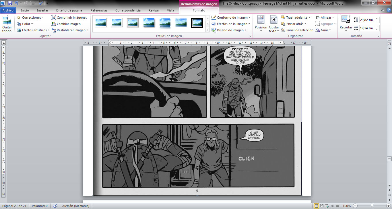The height and width of the screenshot is (209, 392).
Task: Expand the picture styles gallery More arrow
Action: [x=208, y=30]
